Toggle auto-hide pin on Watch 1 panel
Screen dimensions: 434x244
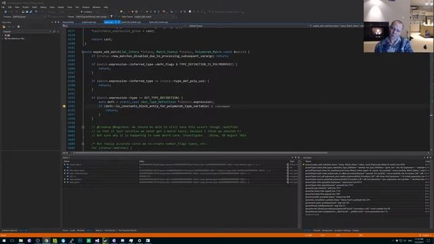point(296,157)
